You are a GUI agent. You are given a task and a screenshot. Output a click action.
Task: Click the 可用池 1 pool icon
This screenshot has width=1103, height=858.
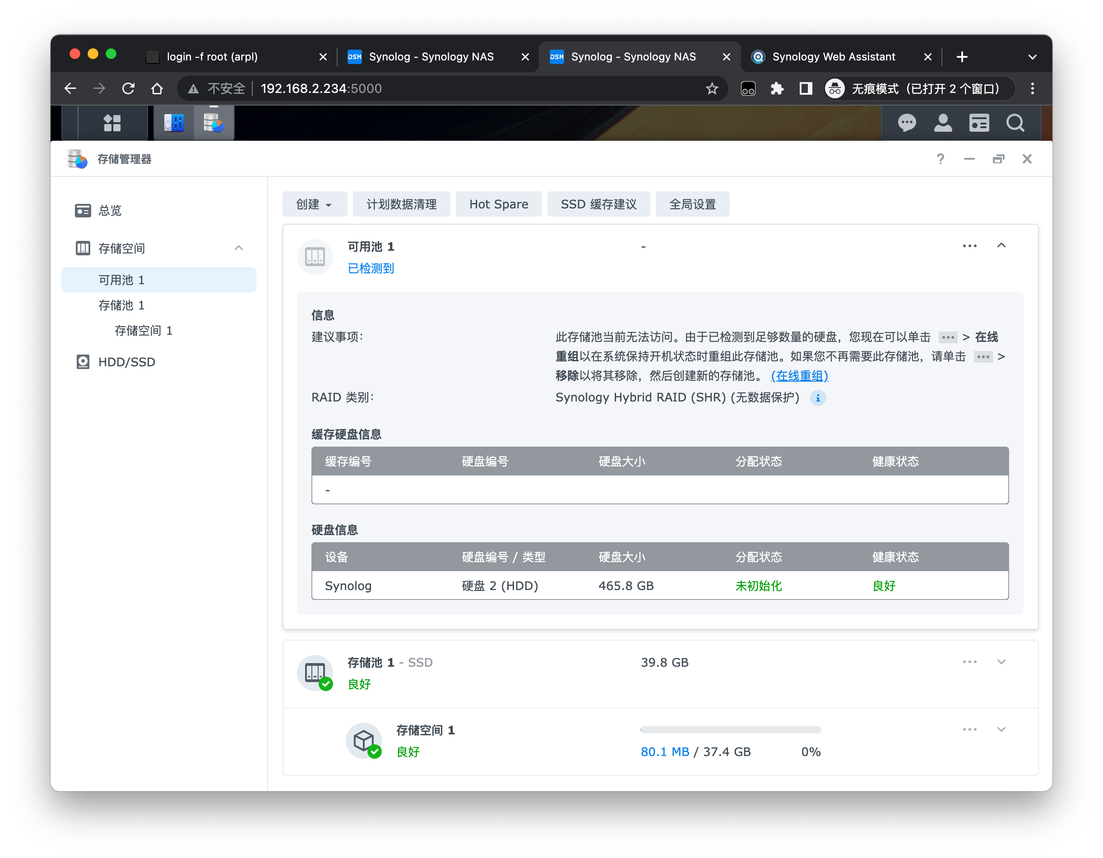click(x=315, y=257)
